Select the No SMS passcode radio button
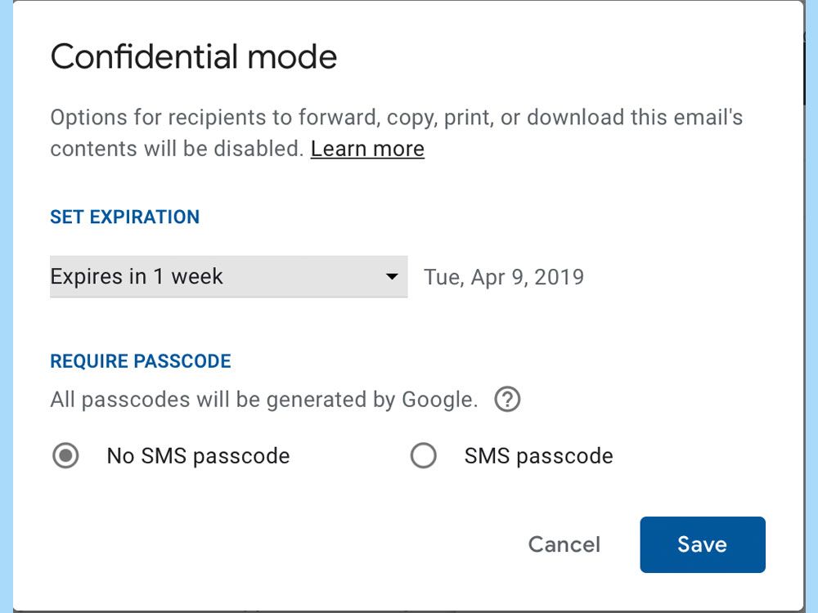Screen dimensions: 818x613 66,455
